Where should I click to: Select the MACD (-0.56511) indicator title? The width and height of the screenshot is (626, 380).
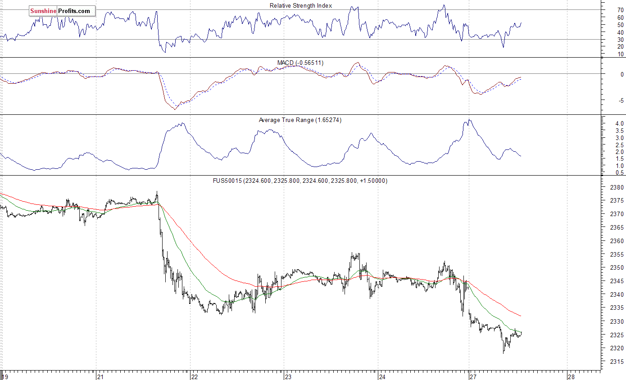point(300,63)
